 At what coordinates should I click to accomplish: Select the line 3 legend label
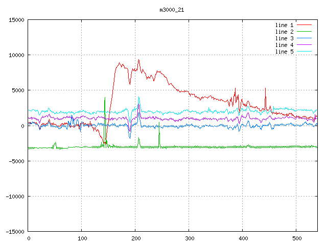[284, 38]
